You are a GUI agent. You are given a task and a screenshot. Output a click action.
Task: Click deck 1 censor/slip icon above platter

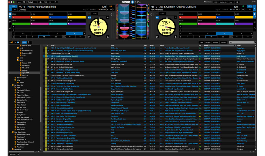(108, 17)
